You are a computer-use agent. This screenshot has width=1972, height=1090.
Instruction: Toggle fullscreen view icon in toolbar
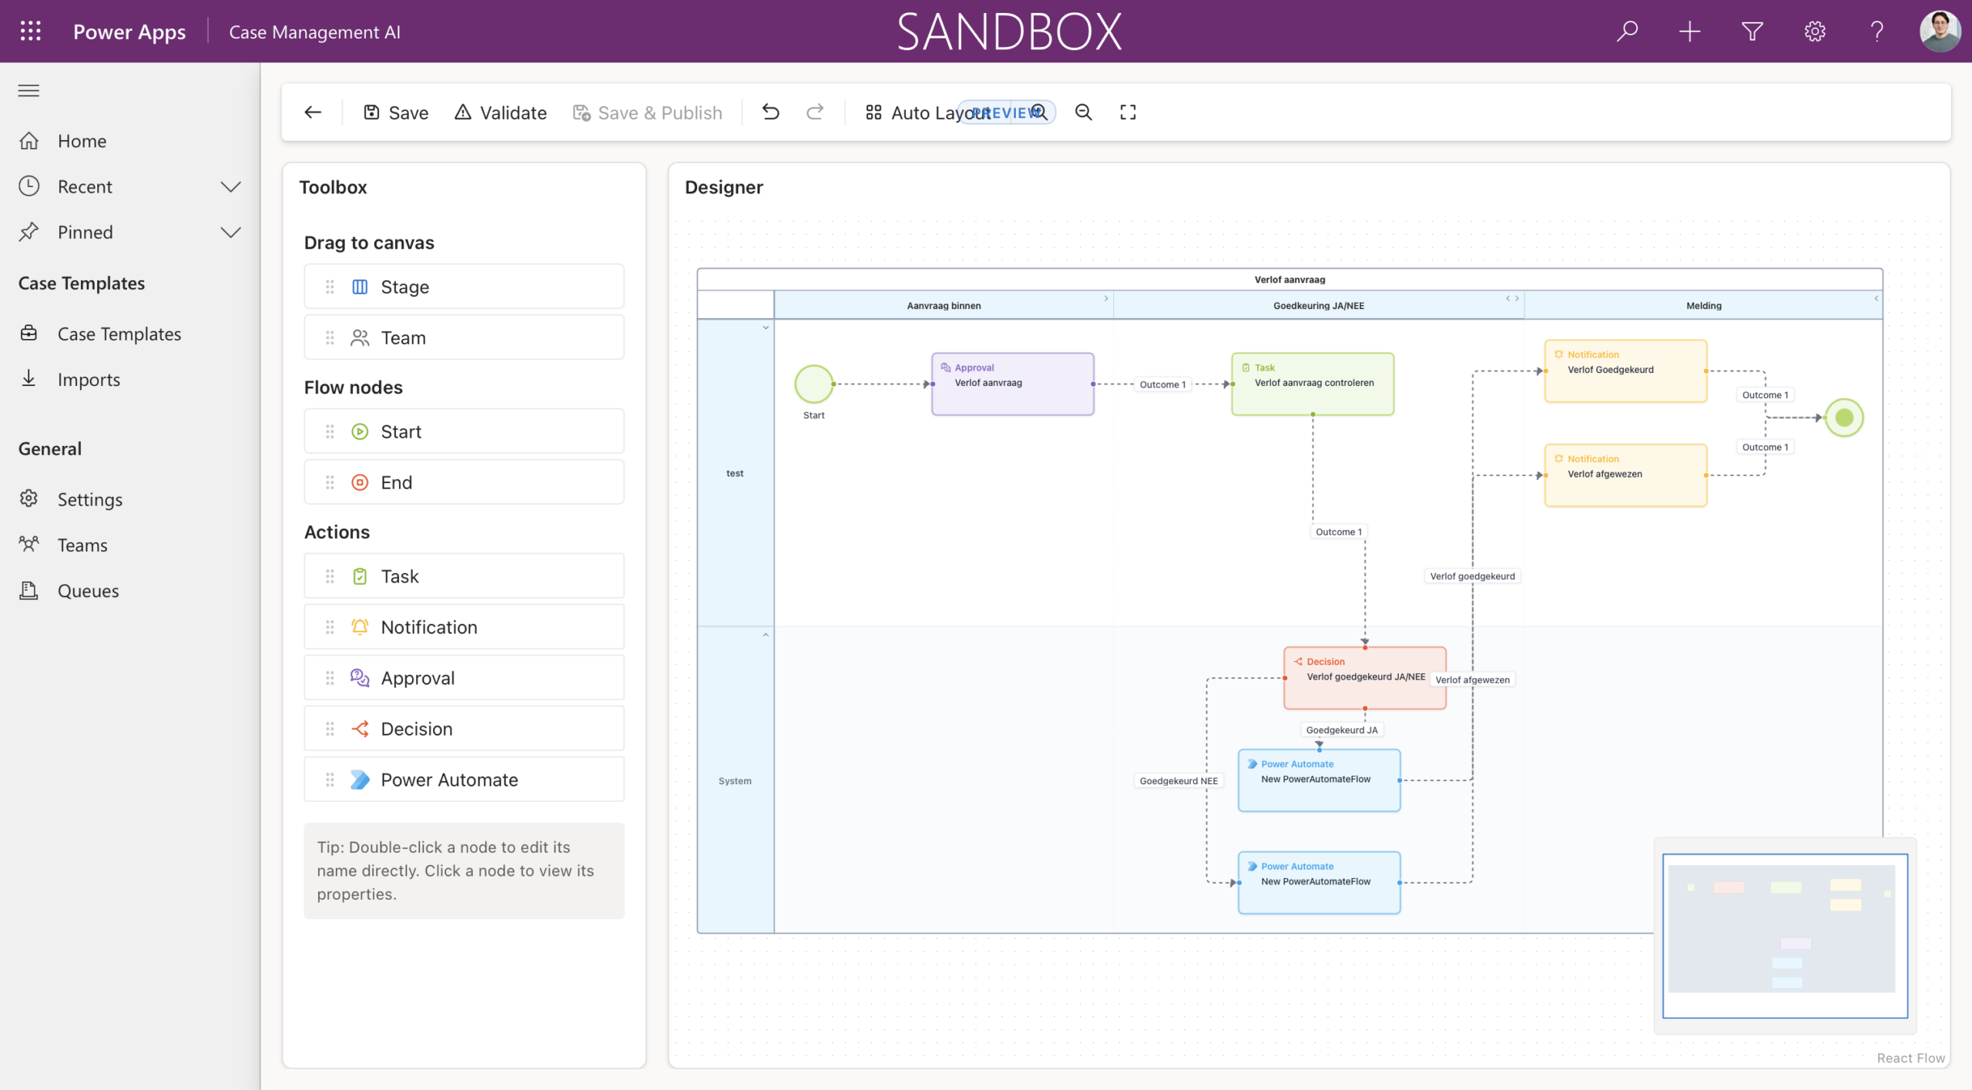tap(1128, 112)
